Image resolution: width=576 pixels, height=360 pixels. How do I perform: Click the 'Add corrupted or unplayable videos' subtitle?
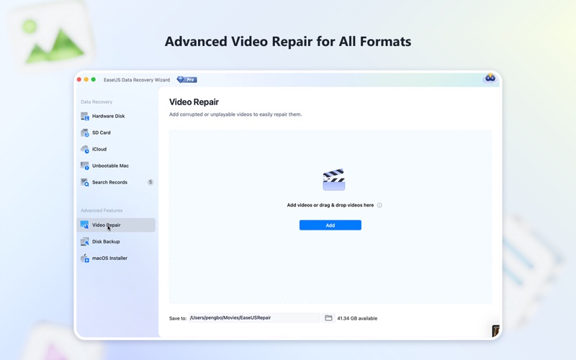[x=235, y=114]
